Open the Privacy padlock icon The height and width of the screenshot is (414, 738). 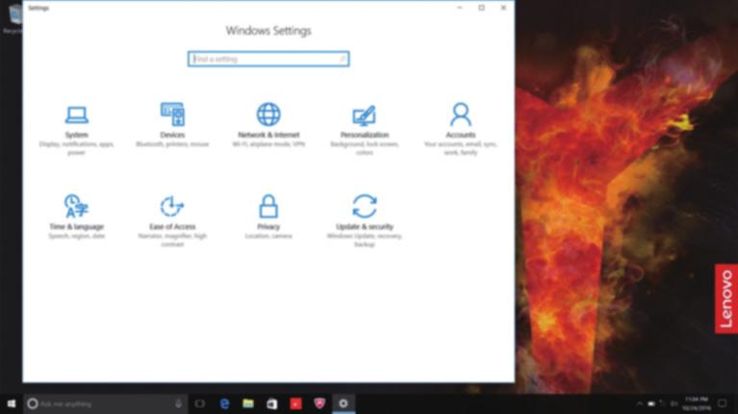tap(268, 206)
